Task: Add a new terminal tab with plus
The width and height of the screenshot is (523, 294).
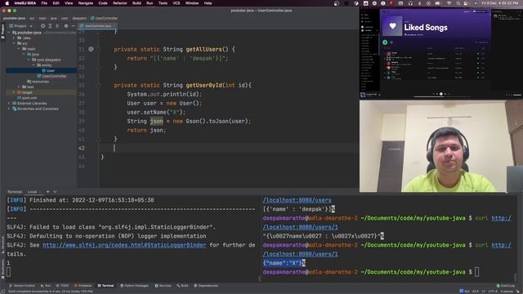Action: (x=47, y=192)
